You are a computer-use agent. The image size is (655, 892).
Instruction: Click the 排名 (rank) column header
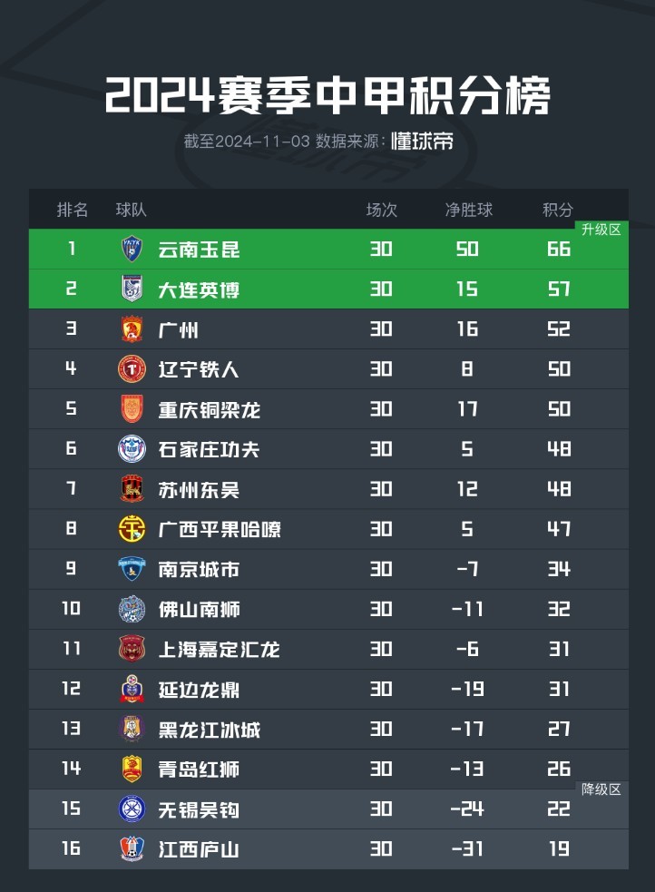(73, 210)
